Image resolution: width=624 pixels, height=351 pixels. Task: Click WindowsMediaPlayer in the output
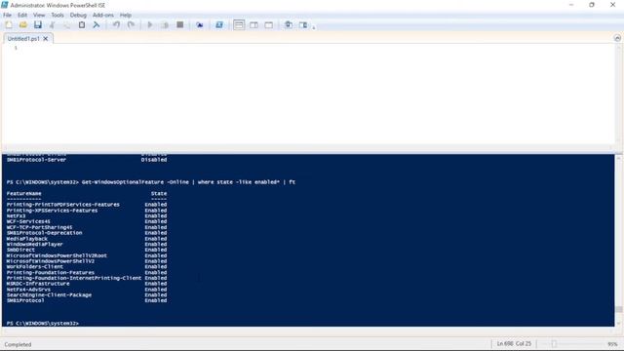coord(35,244)
